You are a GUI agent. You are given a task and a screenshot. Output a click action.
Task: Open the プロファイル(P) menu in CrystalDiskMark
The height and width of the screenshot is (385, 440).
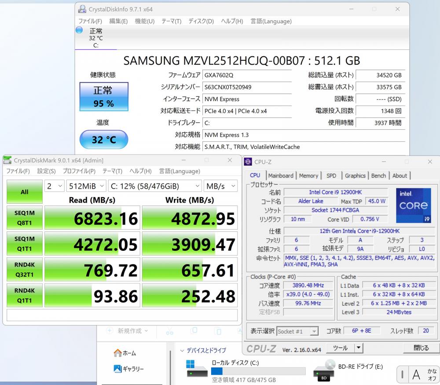79,171
